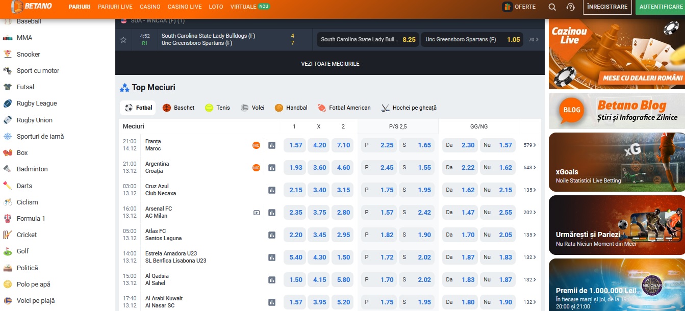Image resolution: width=685 pixels, height=311 pixels.
Task: Expand 70 markets for WNCAA live match
Action: pyautogui.click(x=533, y=40)
